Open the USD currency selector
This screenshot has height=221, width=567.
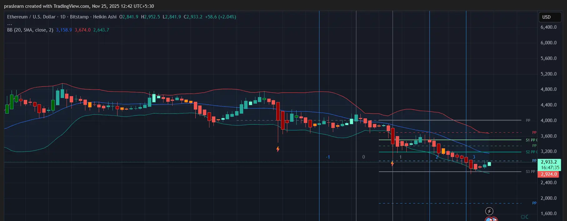point(550,17)
